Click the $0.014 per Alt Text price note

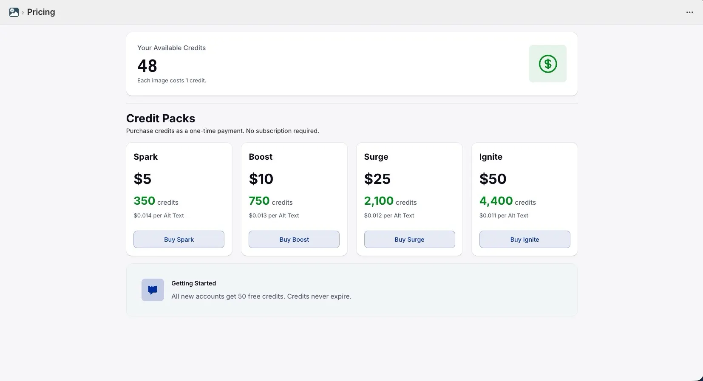159,215
